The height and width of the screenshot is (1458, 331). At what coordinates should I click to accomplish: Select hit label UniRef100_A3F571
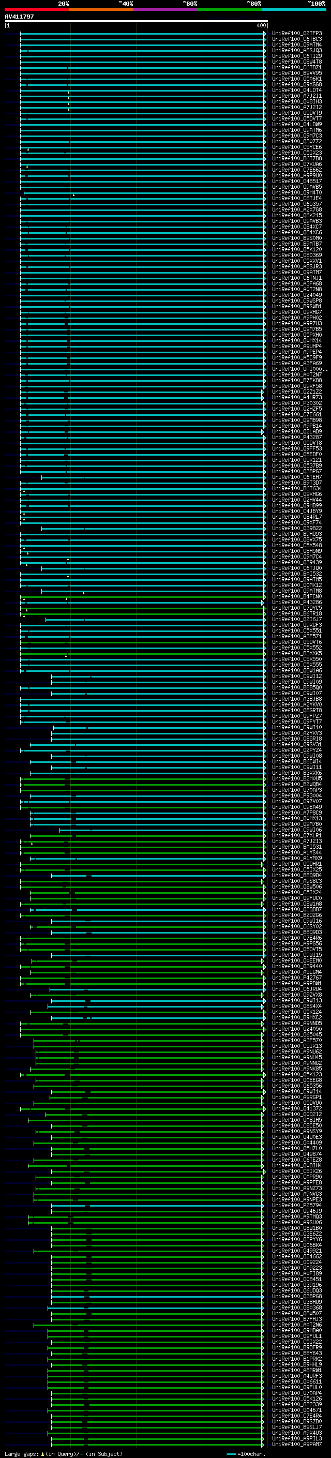pyautogui.click(x=297, y=636)
